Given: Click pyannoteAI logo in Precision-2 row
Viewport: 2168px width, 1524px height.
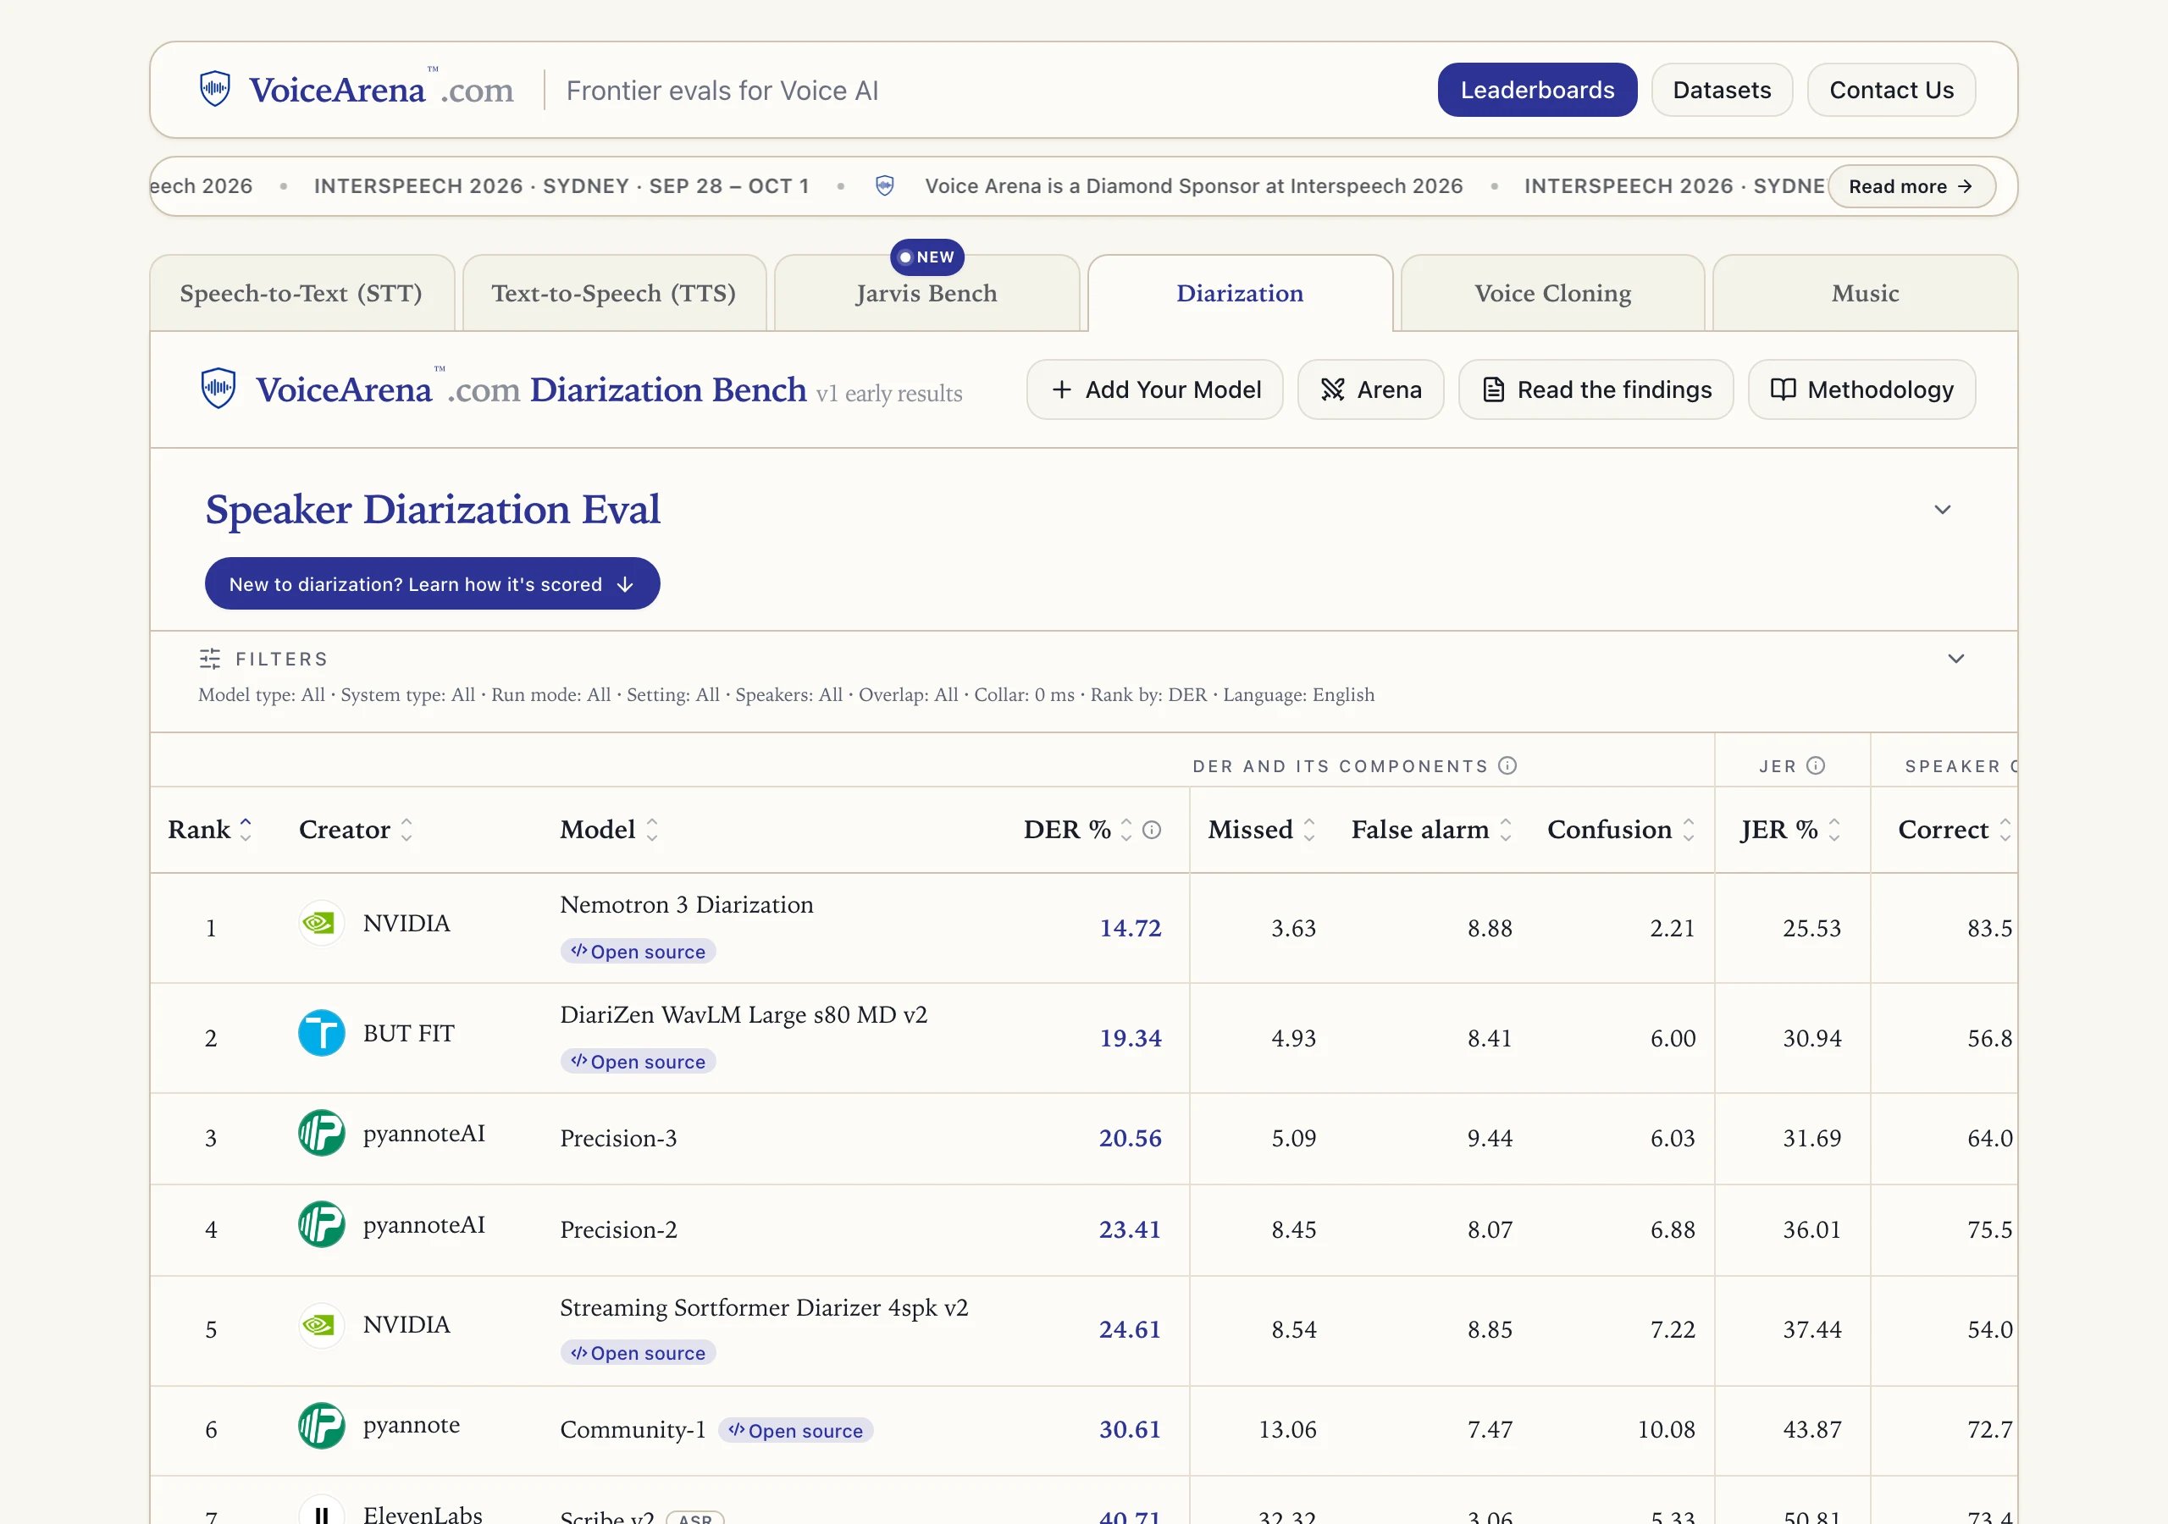Looking at the screenshot, I should 321,1224.
